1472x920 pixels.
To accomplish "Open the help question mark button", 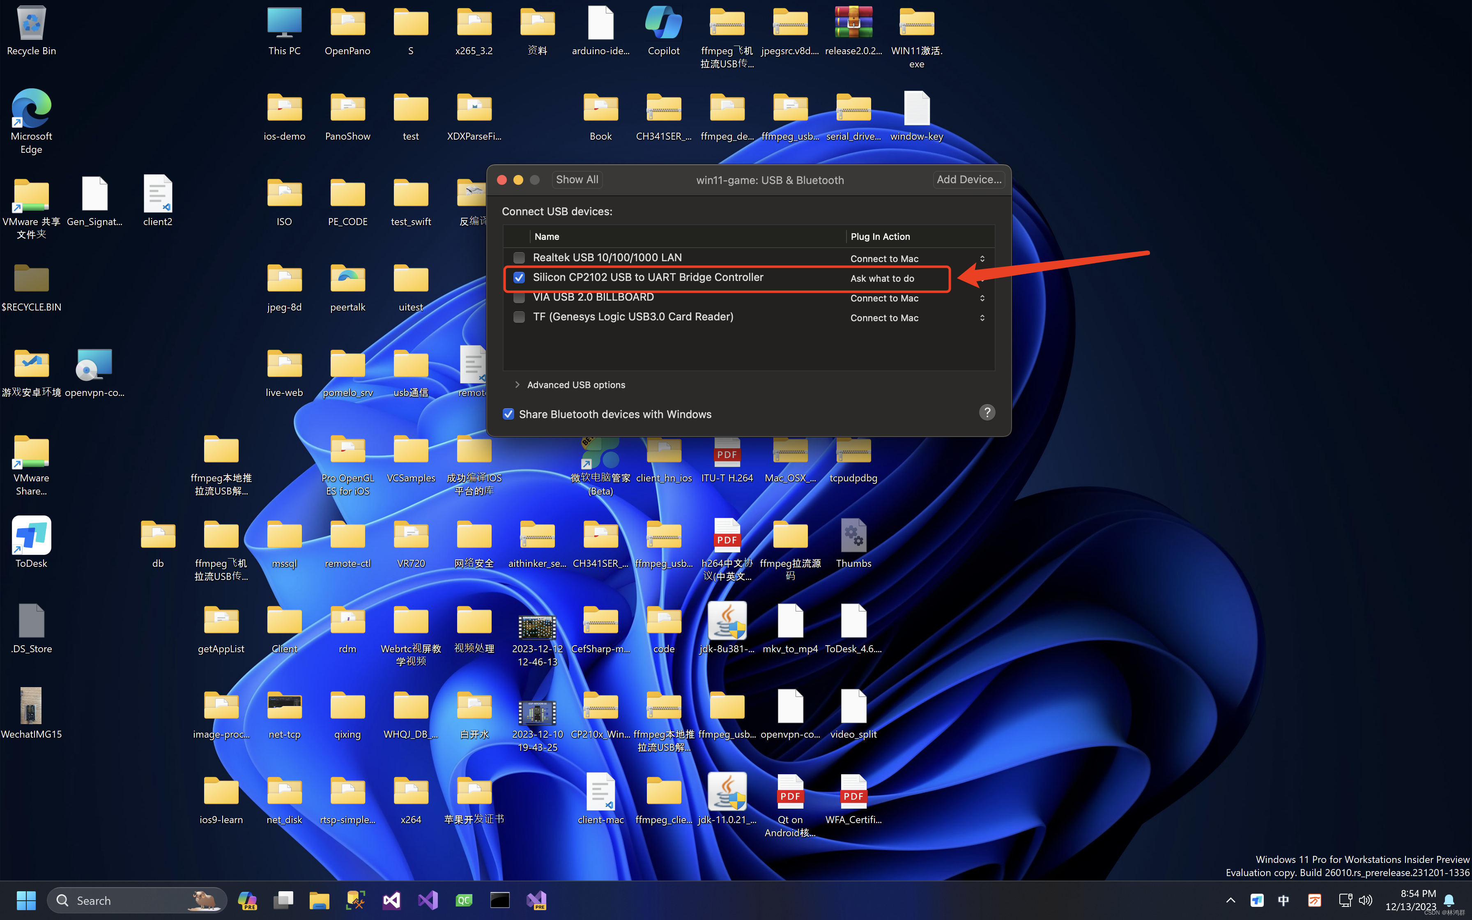I will tap(987, 412).
